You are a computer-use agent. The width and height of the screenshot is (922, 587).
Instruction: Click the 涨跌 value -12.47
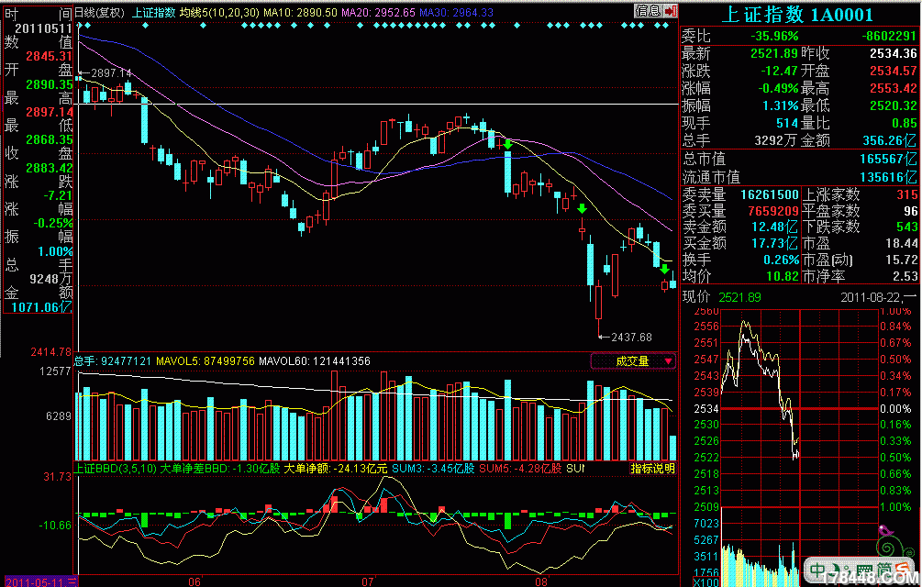(779, 72)
